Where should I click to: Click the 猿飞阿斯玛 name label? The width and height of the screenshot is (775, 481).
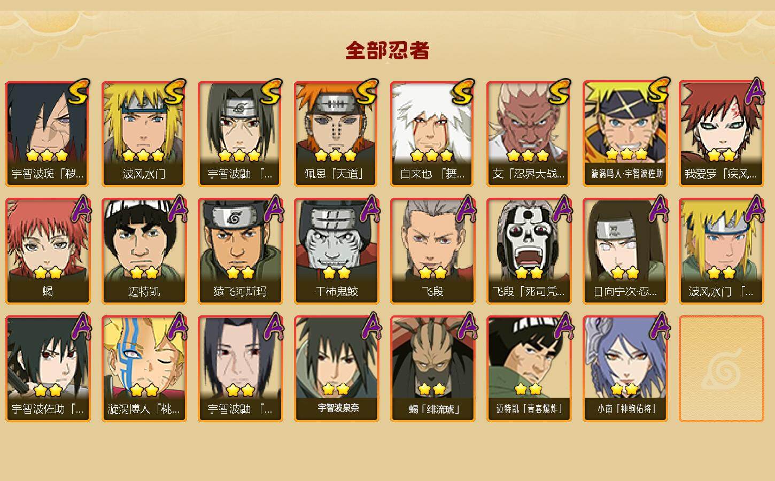click(x=240, y=291)
